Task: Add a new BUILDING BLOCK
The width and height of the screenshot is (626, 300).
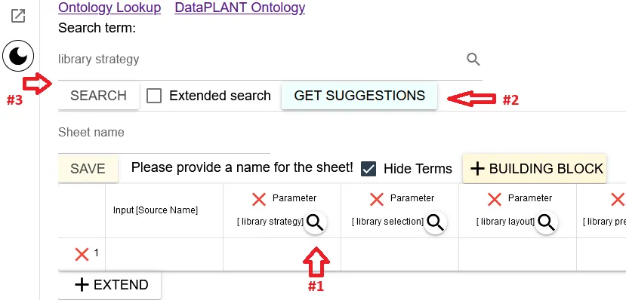Action: (x=535, y=169)
